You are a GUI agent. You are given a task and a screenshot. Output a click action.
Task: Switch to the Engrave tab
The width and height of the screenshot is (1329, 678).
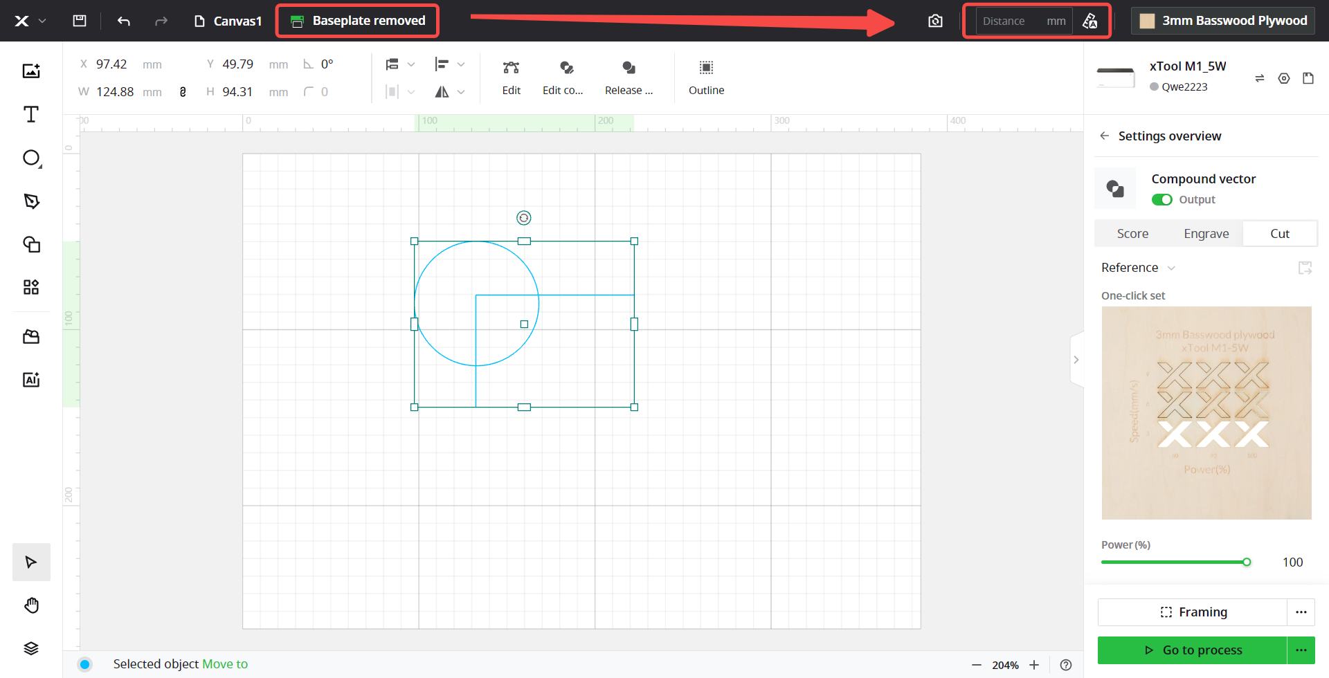tap(1206, 234)
